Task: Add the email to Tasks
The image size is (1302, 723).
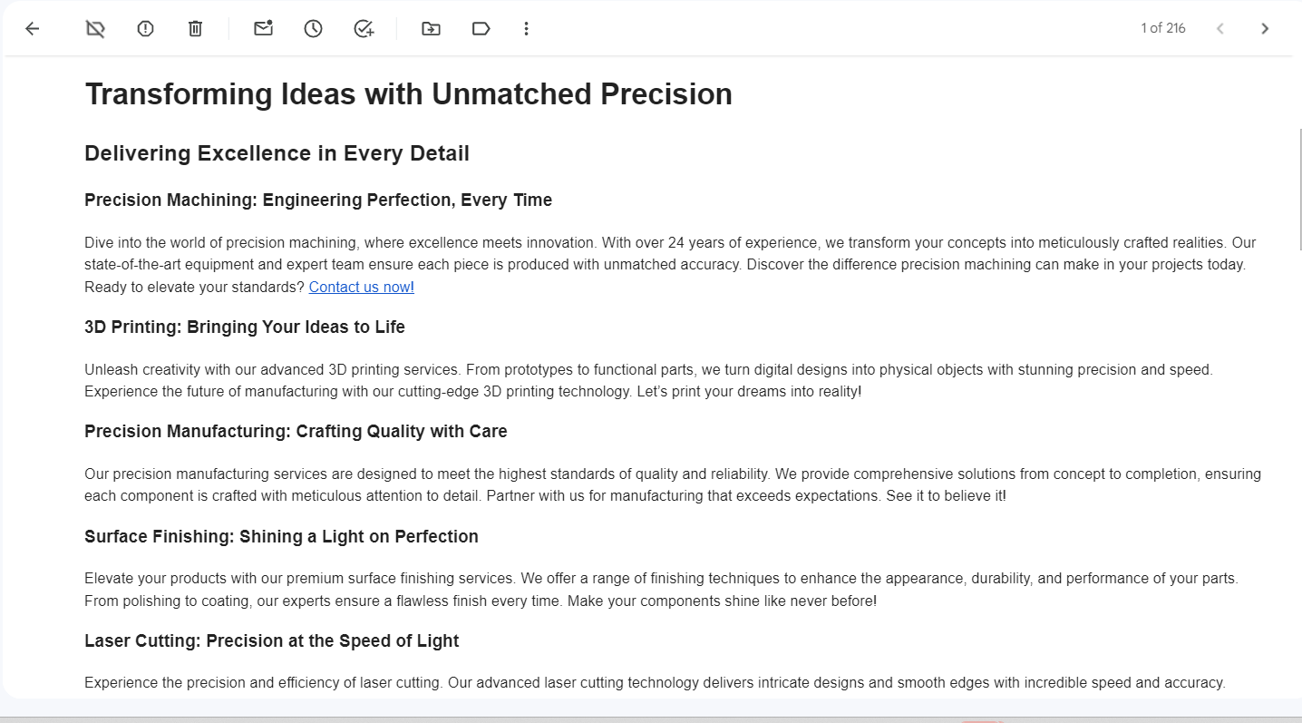Action: [x=364, y=29]
